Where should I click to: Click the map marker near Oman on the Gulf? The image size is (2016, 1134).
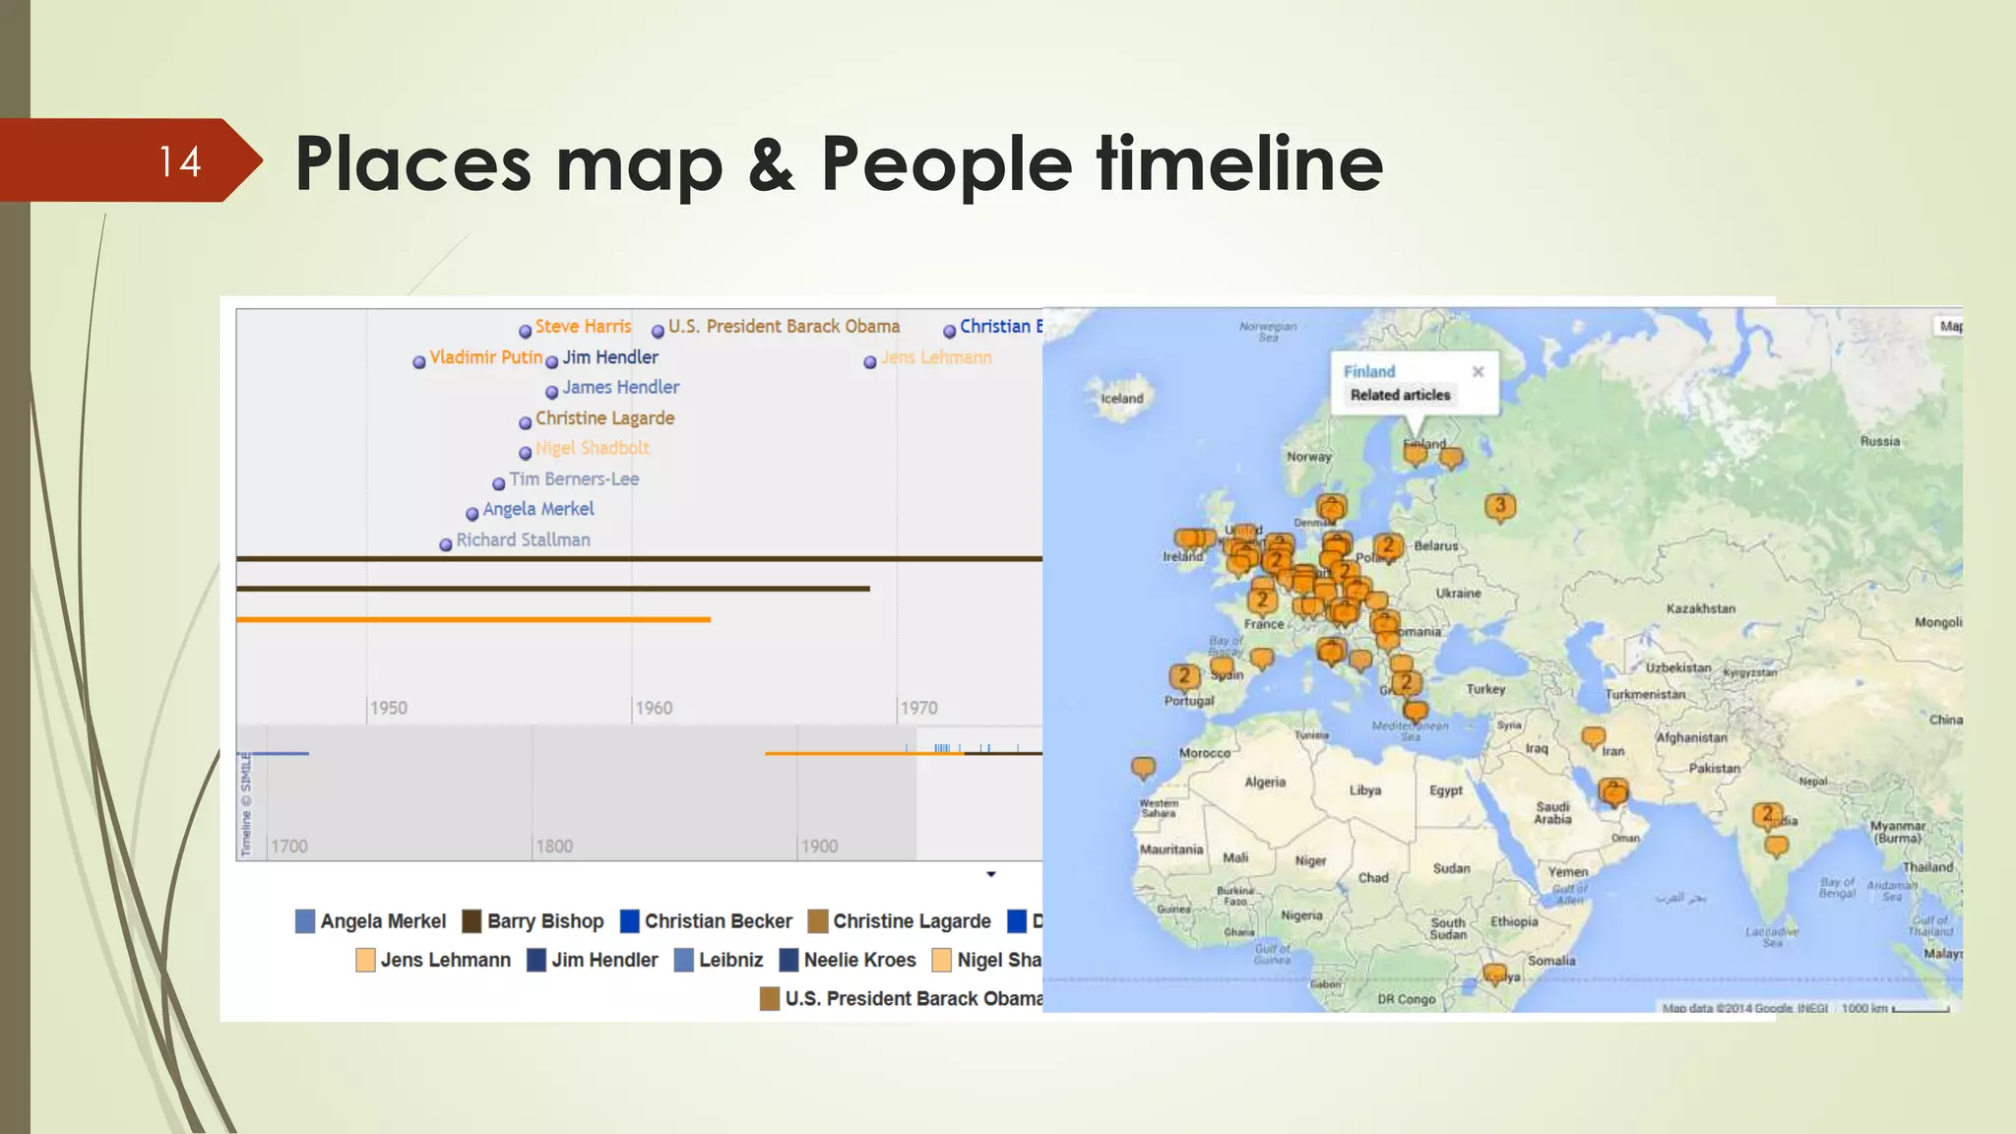point(1613,792)
